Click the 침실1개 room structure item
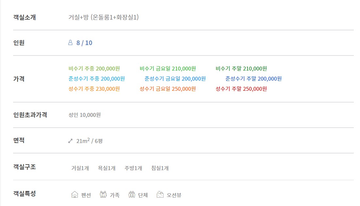 pyautogui.click(x=160, y=168)
